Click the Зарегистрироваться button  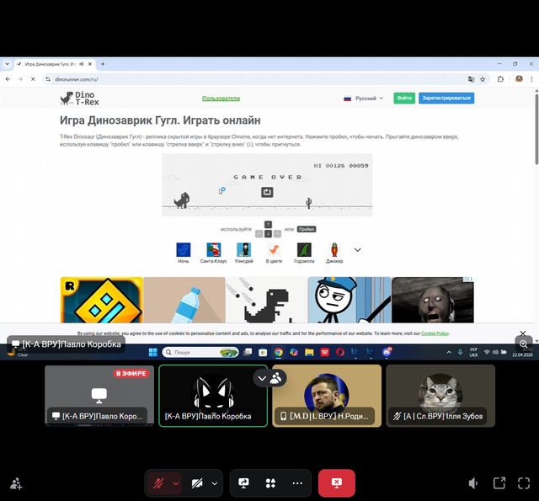coord(446,98)
